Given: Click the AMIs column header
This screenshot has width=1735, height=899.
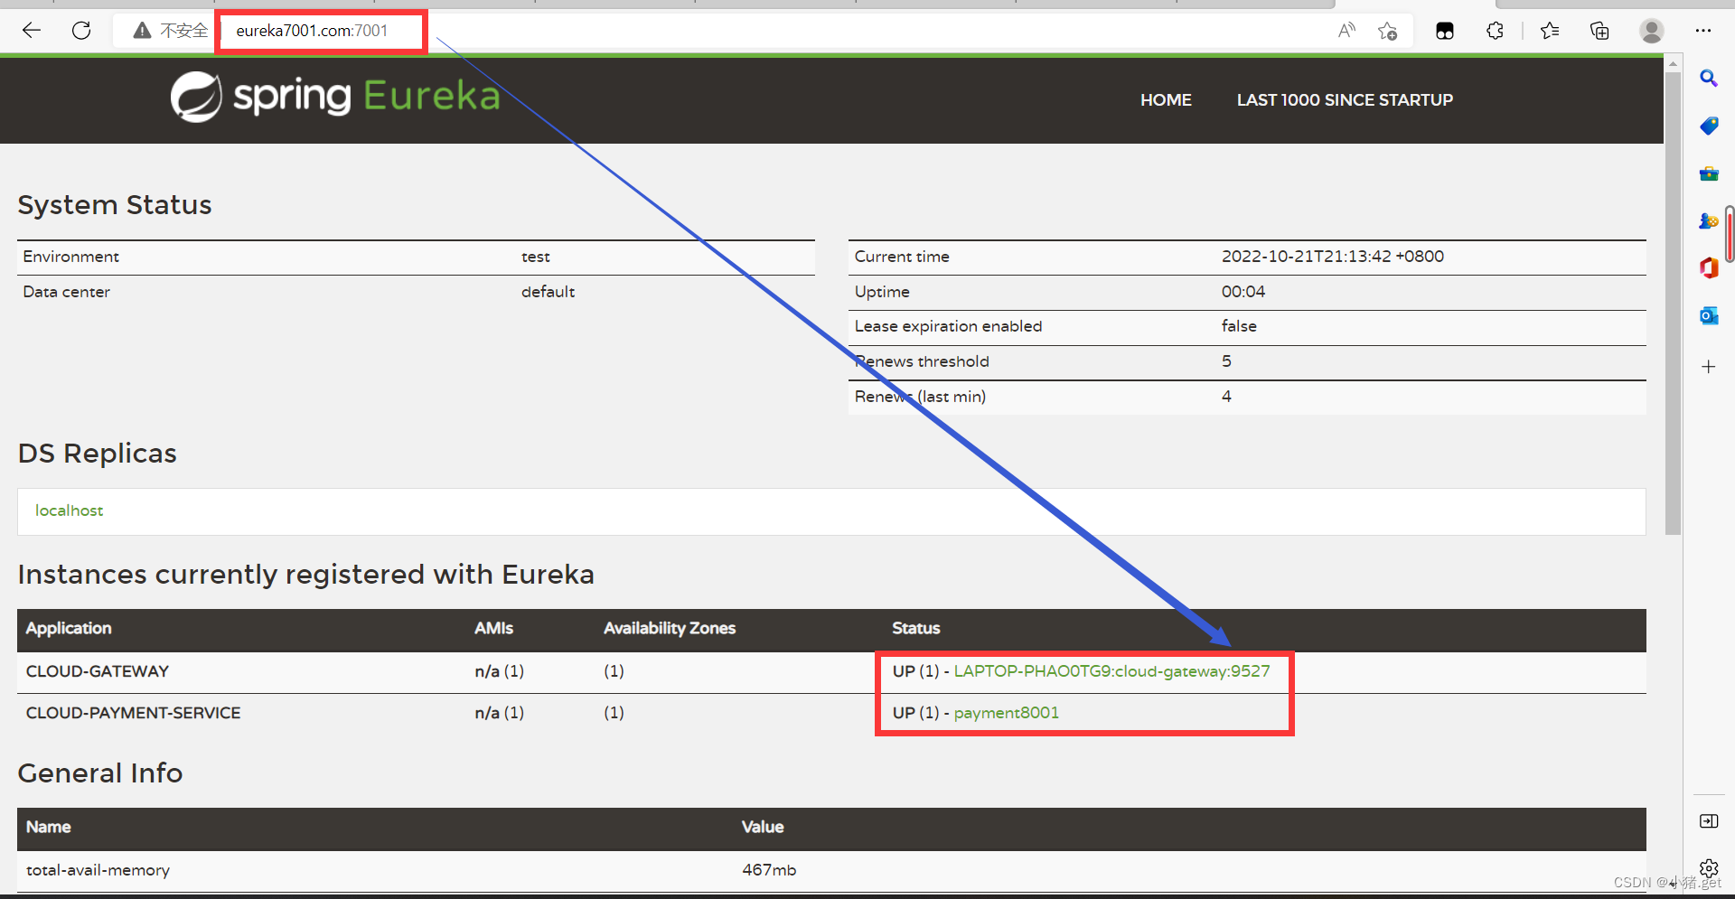Looking at the screenshot, I should tap(493, 629).
